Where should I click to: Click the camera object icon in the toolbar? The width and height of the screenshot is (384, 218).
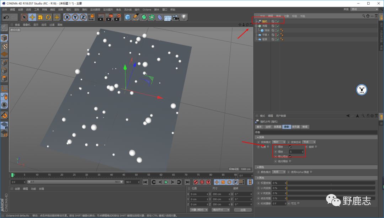pyautogui.click(x=176, y=17)
